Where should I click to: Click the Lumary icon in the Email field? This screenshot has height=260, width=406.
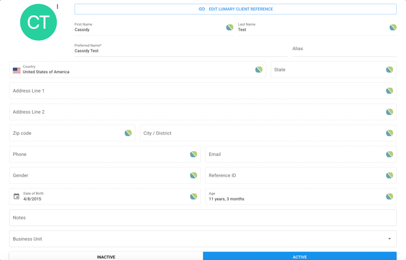click(x=390, y=154)
